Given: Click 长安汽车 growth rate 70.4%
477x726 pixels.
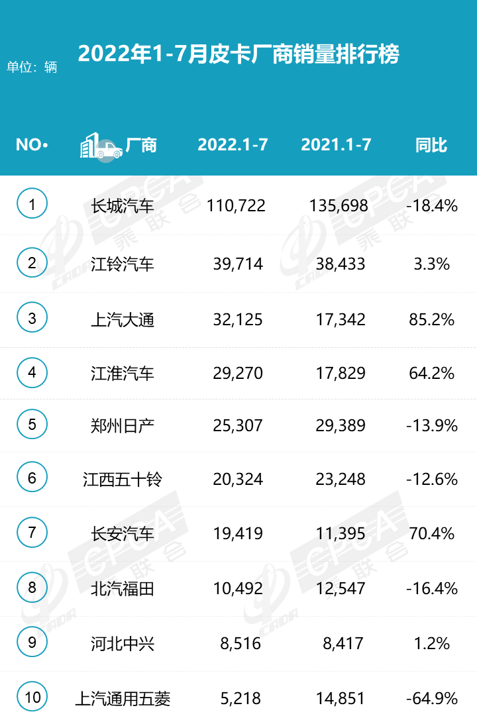Looking at the screenshot, I should point(432,533).
